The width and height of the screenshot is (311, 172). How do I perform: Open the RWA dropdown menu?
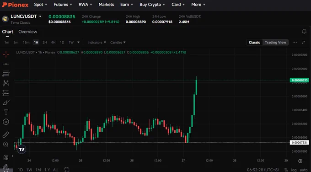85,5
